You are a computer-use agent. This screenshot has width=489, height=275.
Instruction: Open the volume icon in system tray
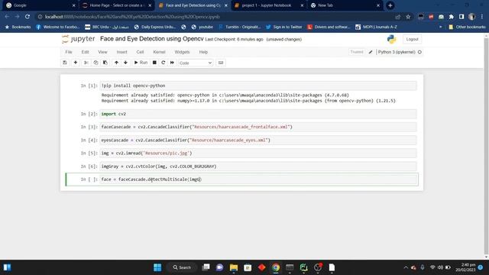(440, 267)
